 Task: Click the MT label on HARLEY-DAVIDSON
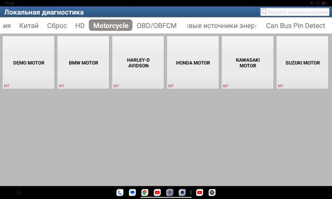(116, 86)
